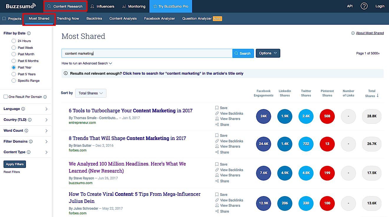The width and height of the screenshot is (389, 217).
Task: Click View Sharers for 100 Million Headlines article
Action: click(x=228, y=175)
